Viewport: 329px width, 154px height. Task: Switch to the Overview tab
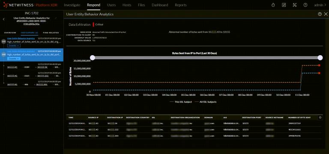(x=10, y=33)
